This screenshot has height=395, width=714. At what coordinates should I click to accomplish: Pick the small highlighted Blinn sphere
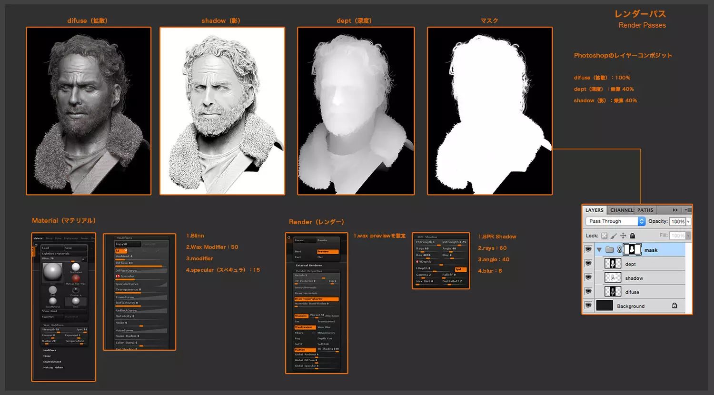click(76, 301)
